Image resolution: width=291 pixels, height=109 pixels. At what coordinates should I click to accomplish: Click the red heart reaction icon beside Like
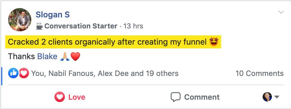(x=24, y=73)
